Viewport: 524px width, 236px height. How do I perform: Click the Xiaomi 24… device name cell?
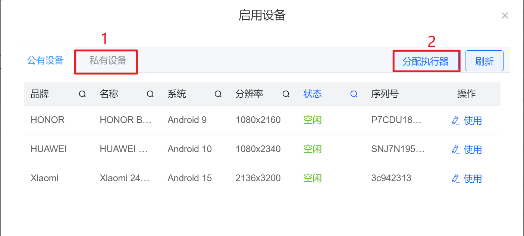tap(125, 178)
